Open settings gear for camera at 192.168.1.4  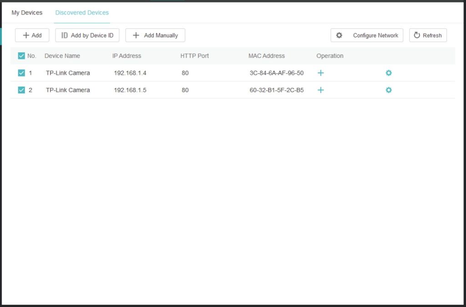point(389,72)
